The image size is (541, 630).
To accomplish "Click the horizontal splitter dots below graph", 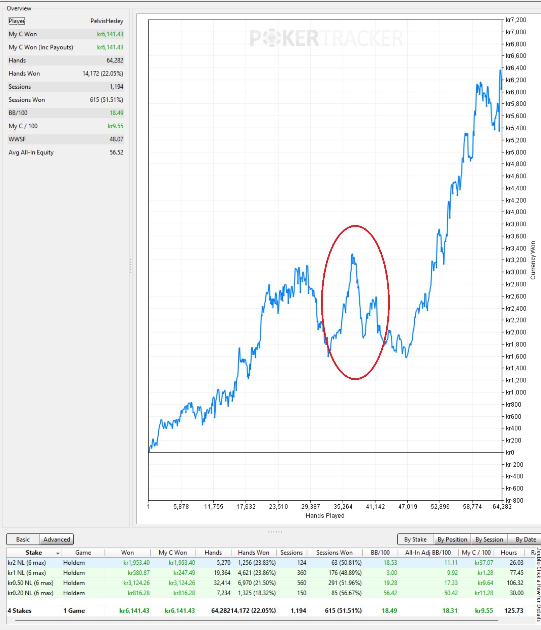I will (x=275, y=532).
